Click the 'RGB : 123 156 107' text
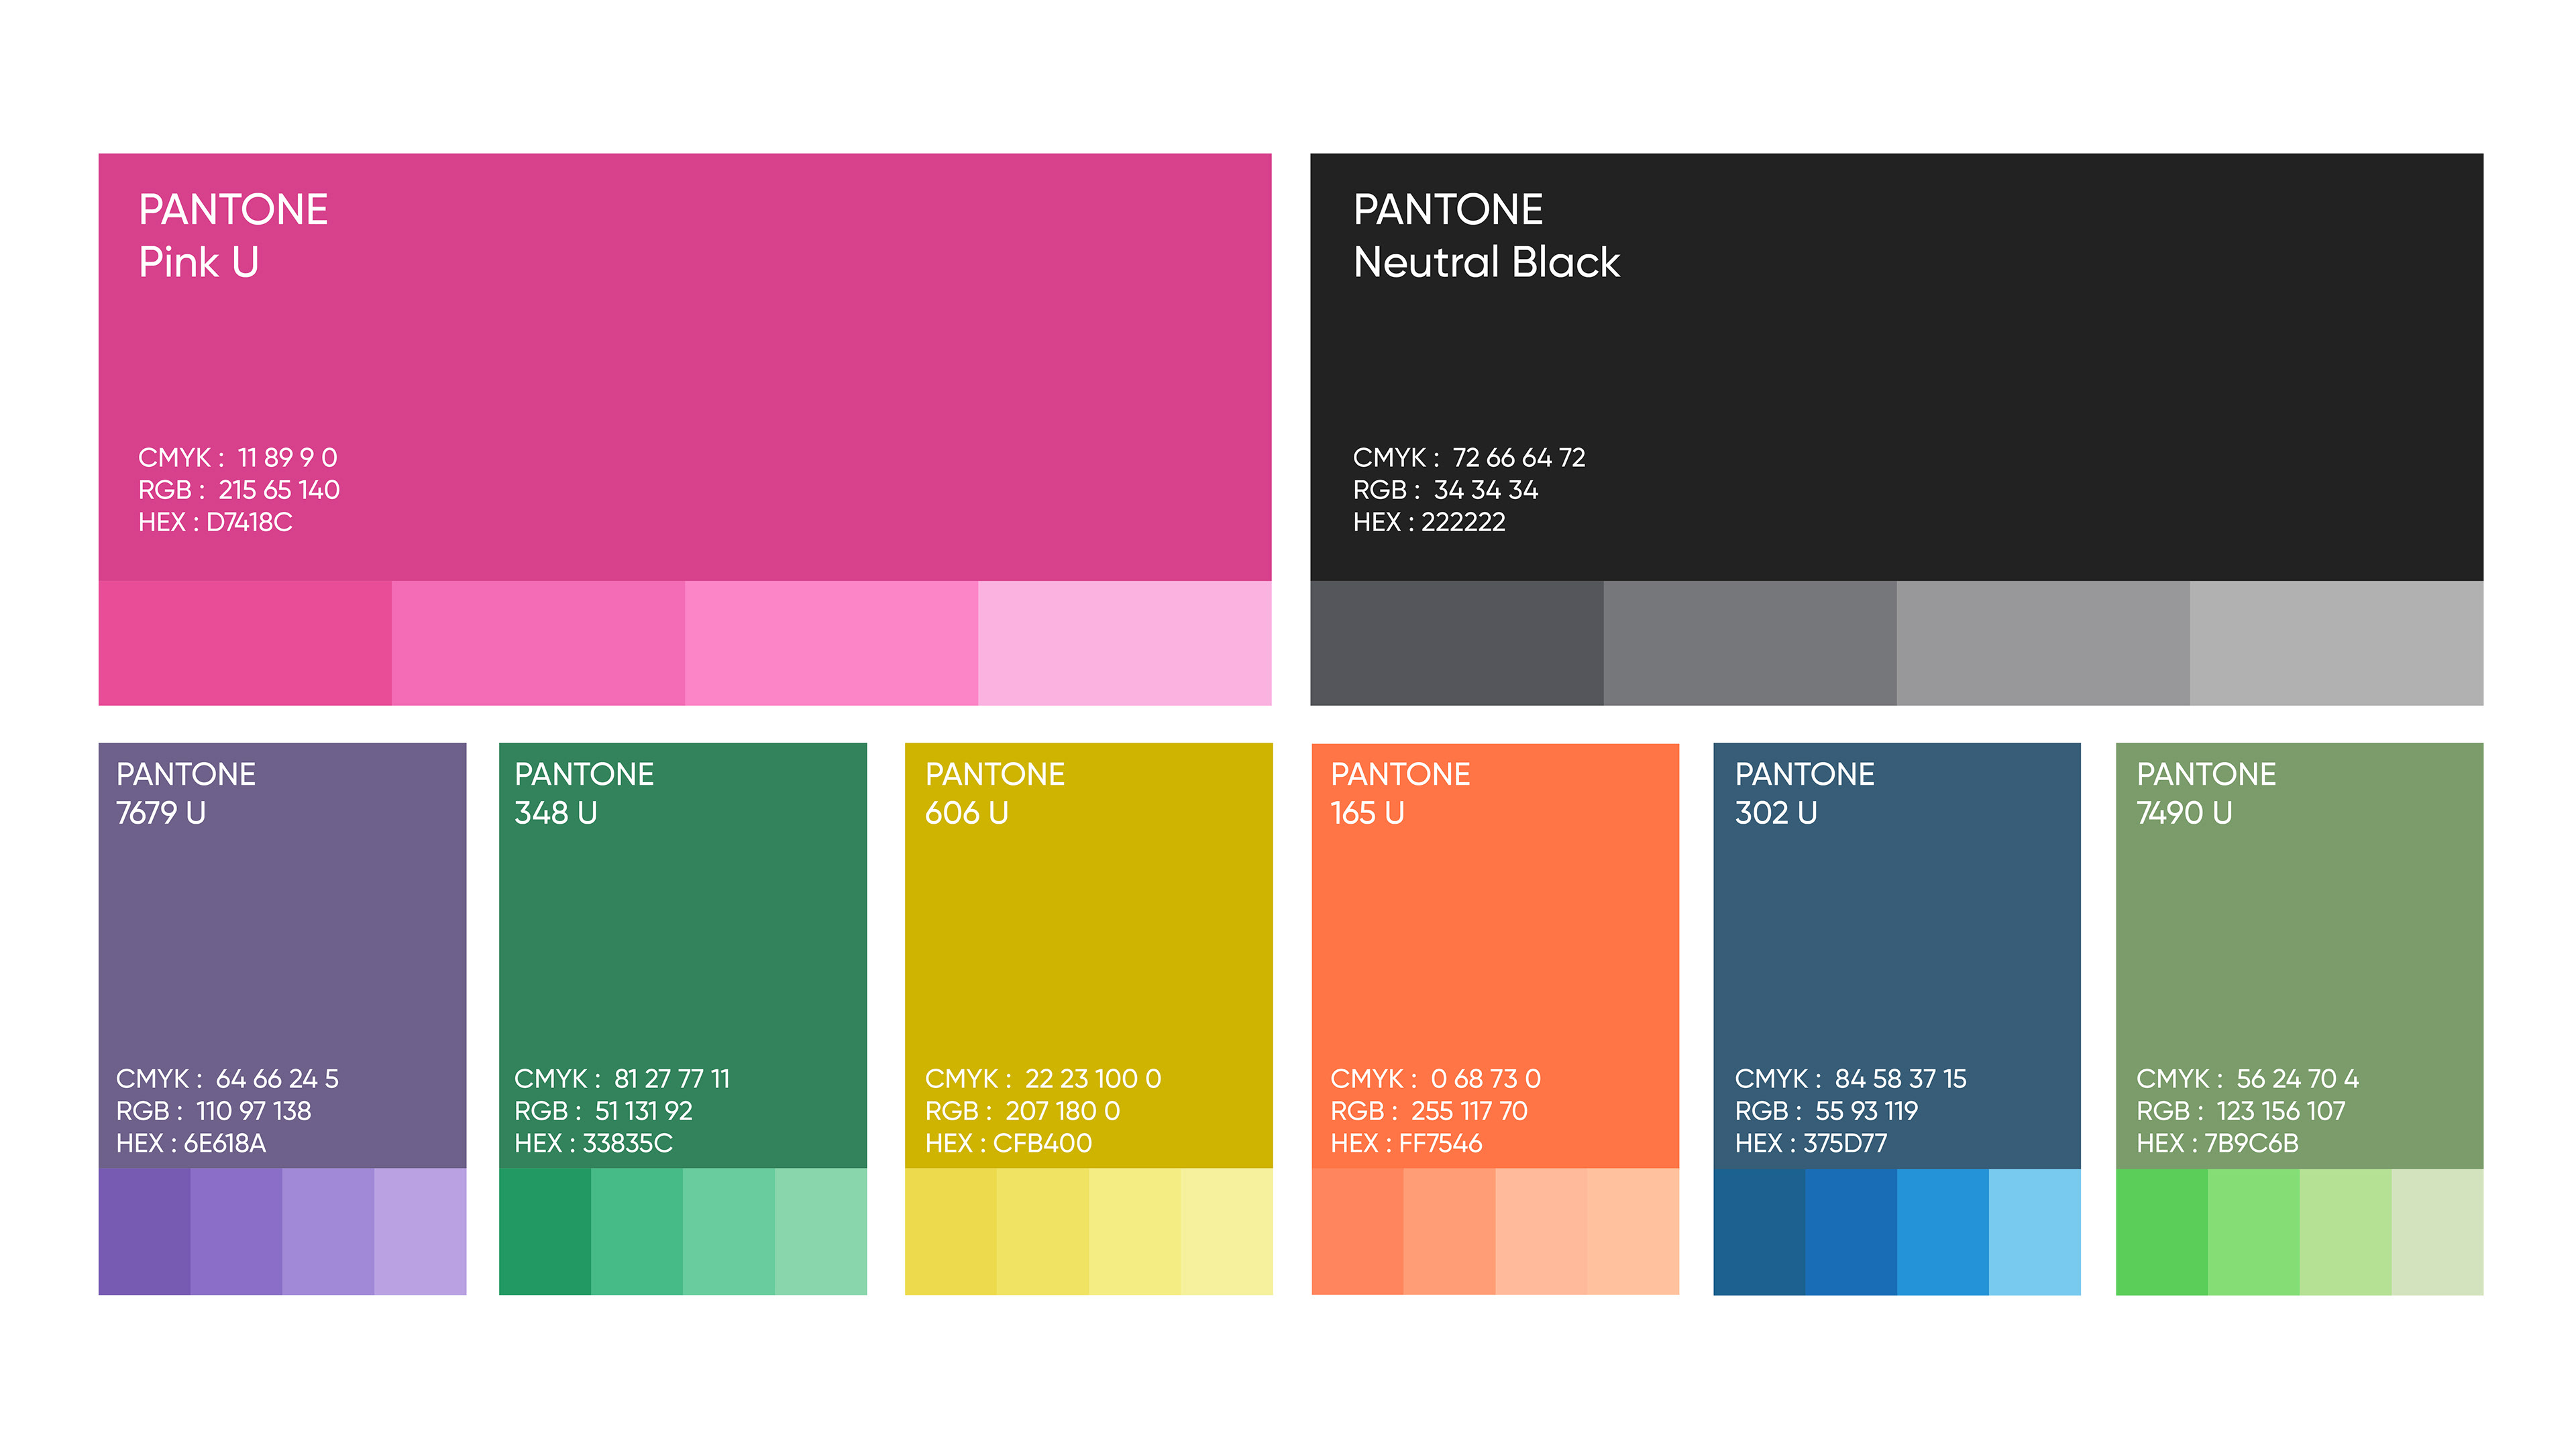Image resolution: width=2576 pixels, height=1449 pixels. 2240,1111
